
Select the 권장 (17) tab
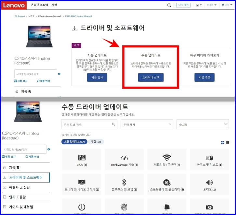tap(96, 142)
